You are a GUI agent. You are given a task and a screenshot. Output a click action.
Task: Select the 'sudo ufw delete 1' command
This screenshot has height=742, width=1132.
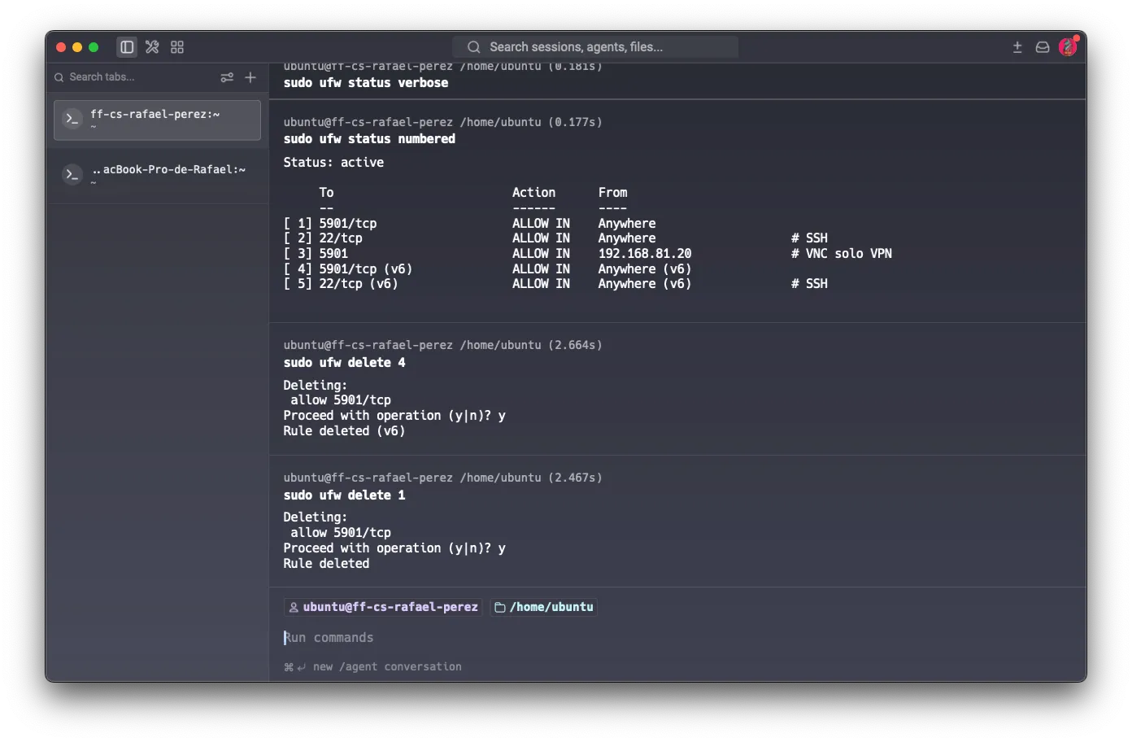[x=344, y=495]
